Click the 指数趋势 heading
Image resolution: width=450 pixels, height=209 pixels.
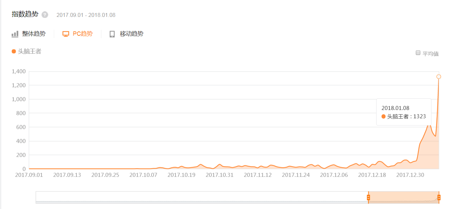pyautogui.click(x=25, y=14)
